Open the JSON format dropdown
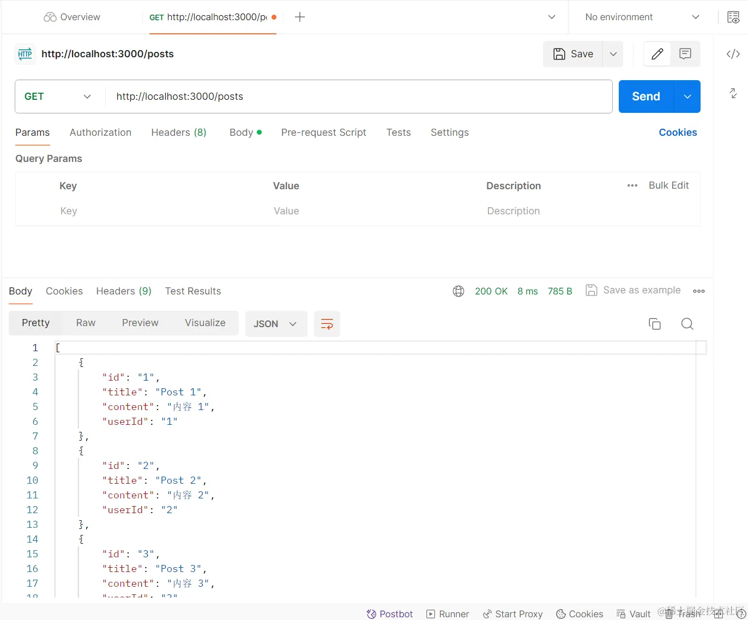Viewport: 748px width, 620px height. [x=276, y=324]
